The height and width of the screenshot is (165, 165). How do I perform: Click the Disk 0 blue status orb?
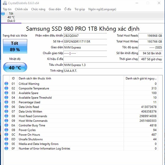(x=3, y=14)
